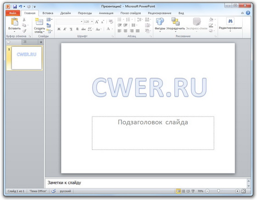Click the zoom slider handle in status bar
This screenshot has height=200, width=257.
(218, 191)
